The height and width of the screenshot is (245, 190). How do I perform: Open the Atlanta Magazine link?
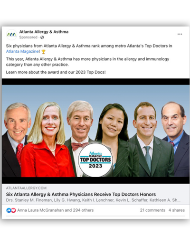coord(22,51)
